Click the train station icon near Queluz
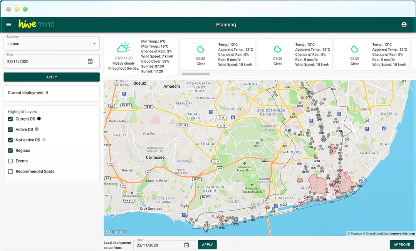 pos(124,94)
